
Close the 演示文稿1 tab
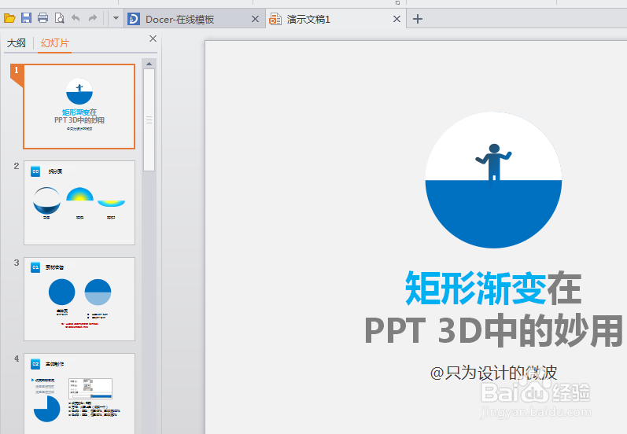pyautogui.click(x=396, y=19)
